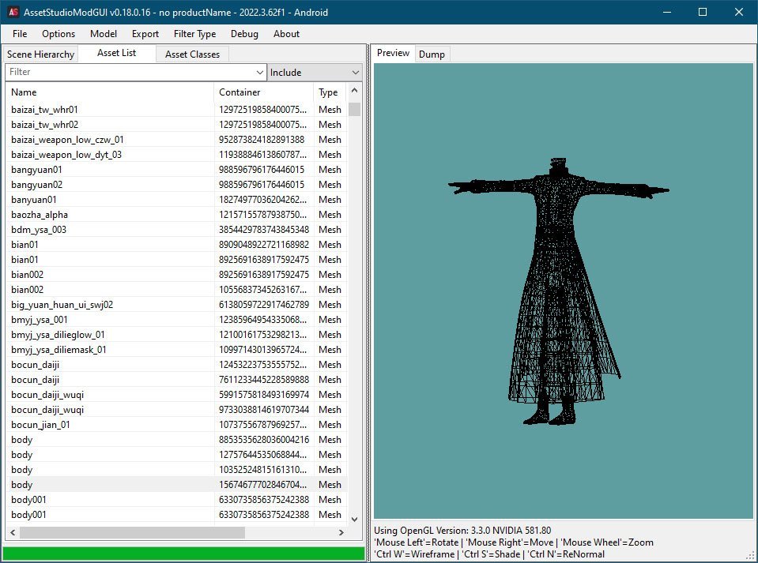Select the baozha_alpha mesh row
This screenshot has height=563, width=758.
111,215
